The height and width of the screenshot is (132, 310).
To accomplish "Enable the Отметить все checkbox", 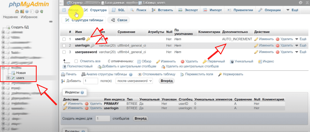I will [76, 61].
